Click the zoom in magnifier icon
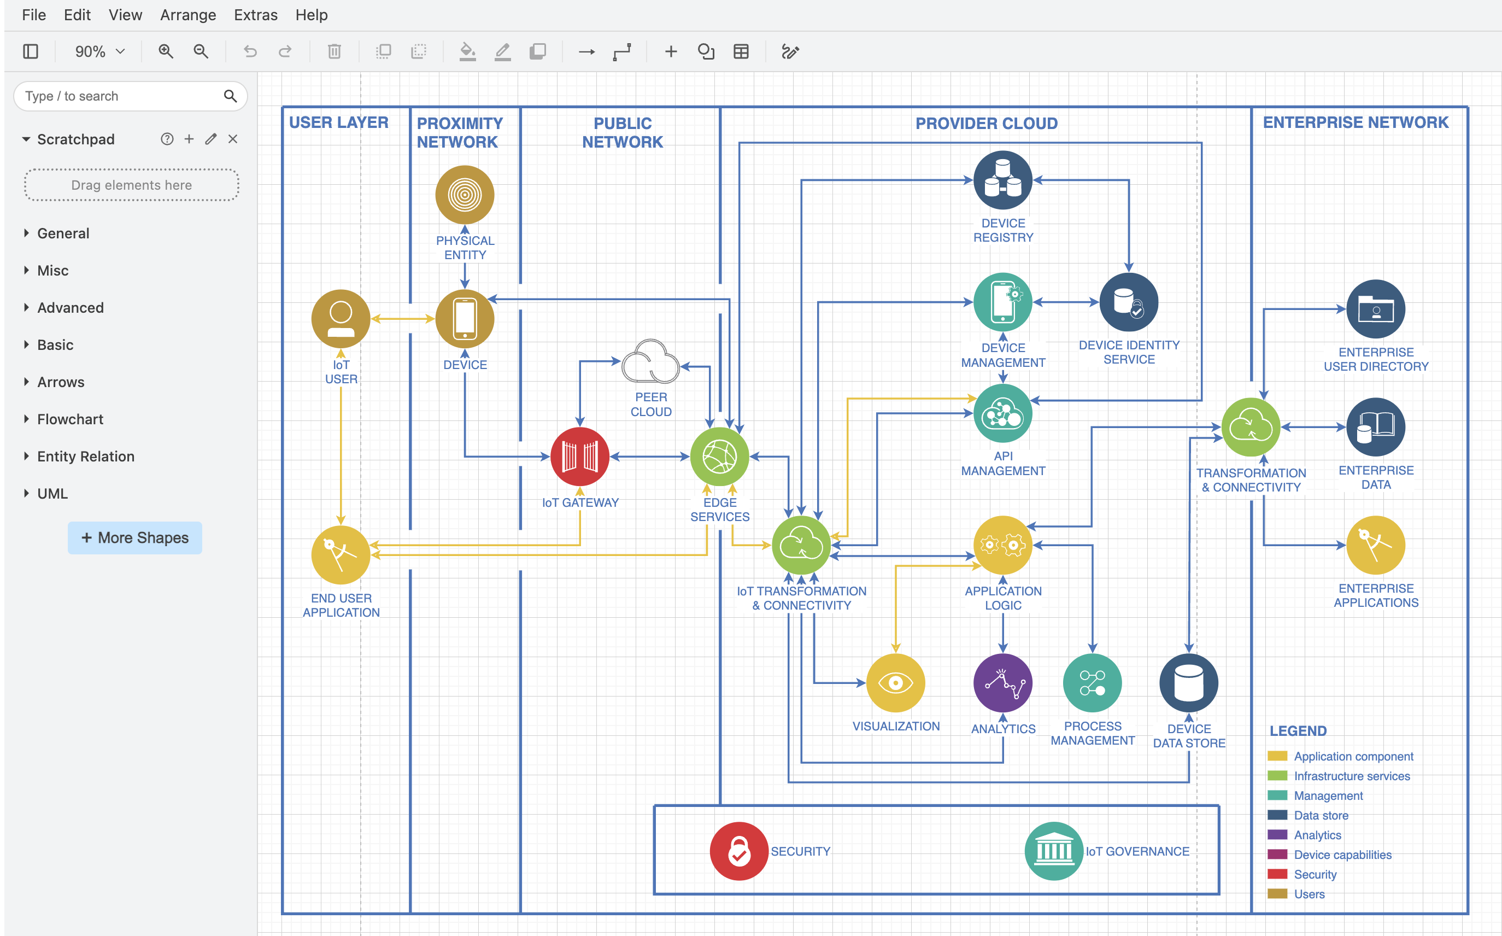 [x=165, y=51]
